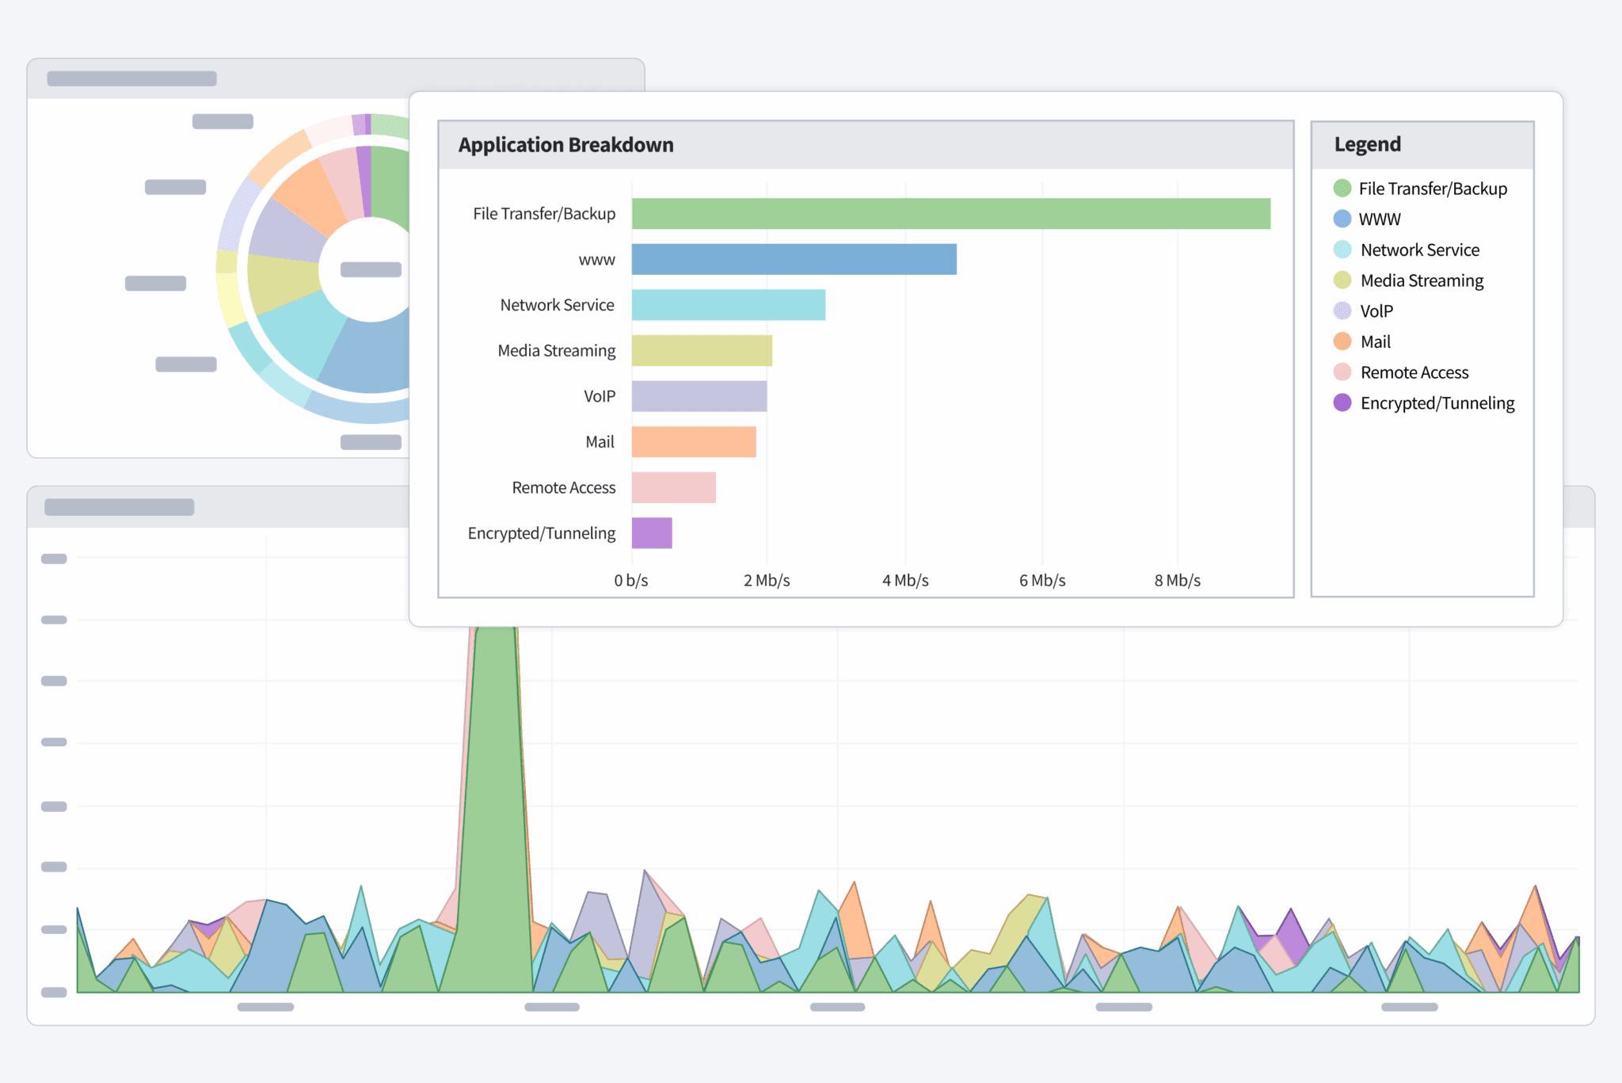1622x1083 pixels.
Task: Toggle File Transfer/Backup series in the legend
Action: (x=1432, y=189)
